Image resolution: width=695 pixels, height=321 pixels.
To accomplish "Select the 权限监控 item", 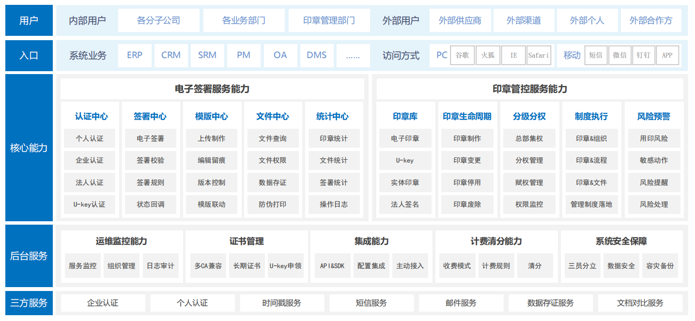I will point(529,204).
